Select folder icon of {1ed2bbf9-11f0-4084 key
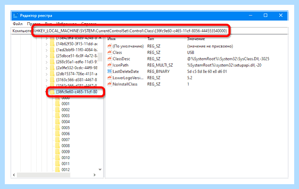299x189 pixels. click(x=52, y=50)
